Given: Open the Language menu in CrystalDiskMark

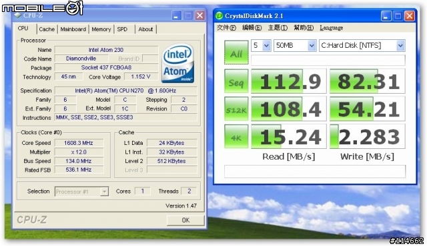Looking at the screenshot, I should click(x=332, y=28).
